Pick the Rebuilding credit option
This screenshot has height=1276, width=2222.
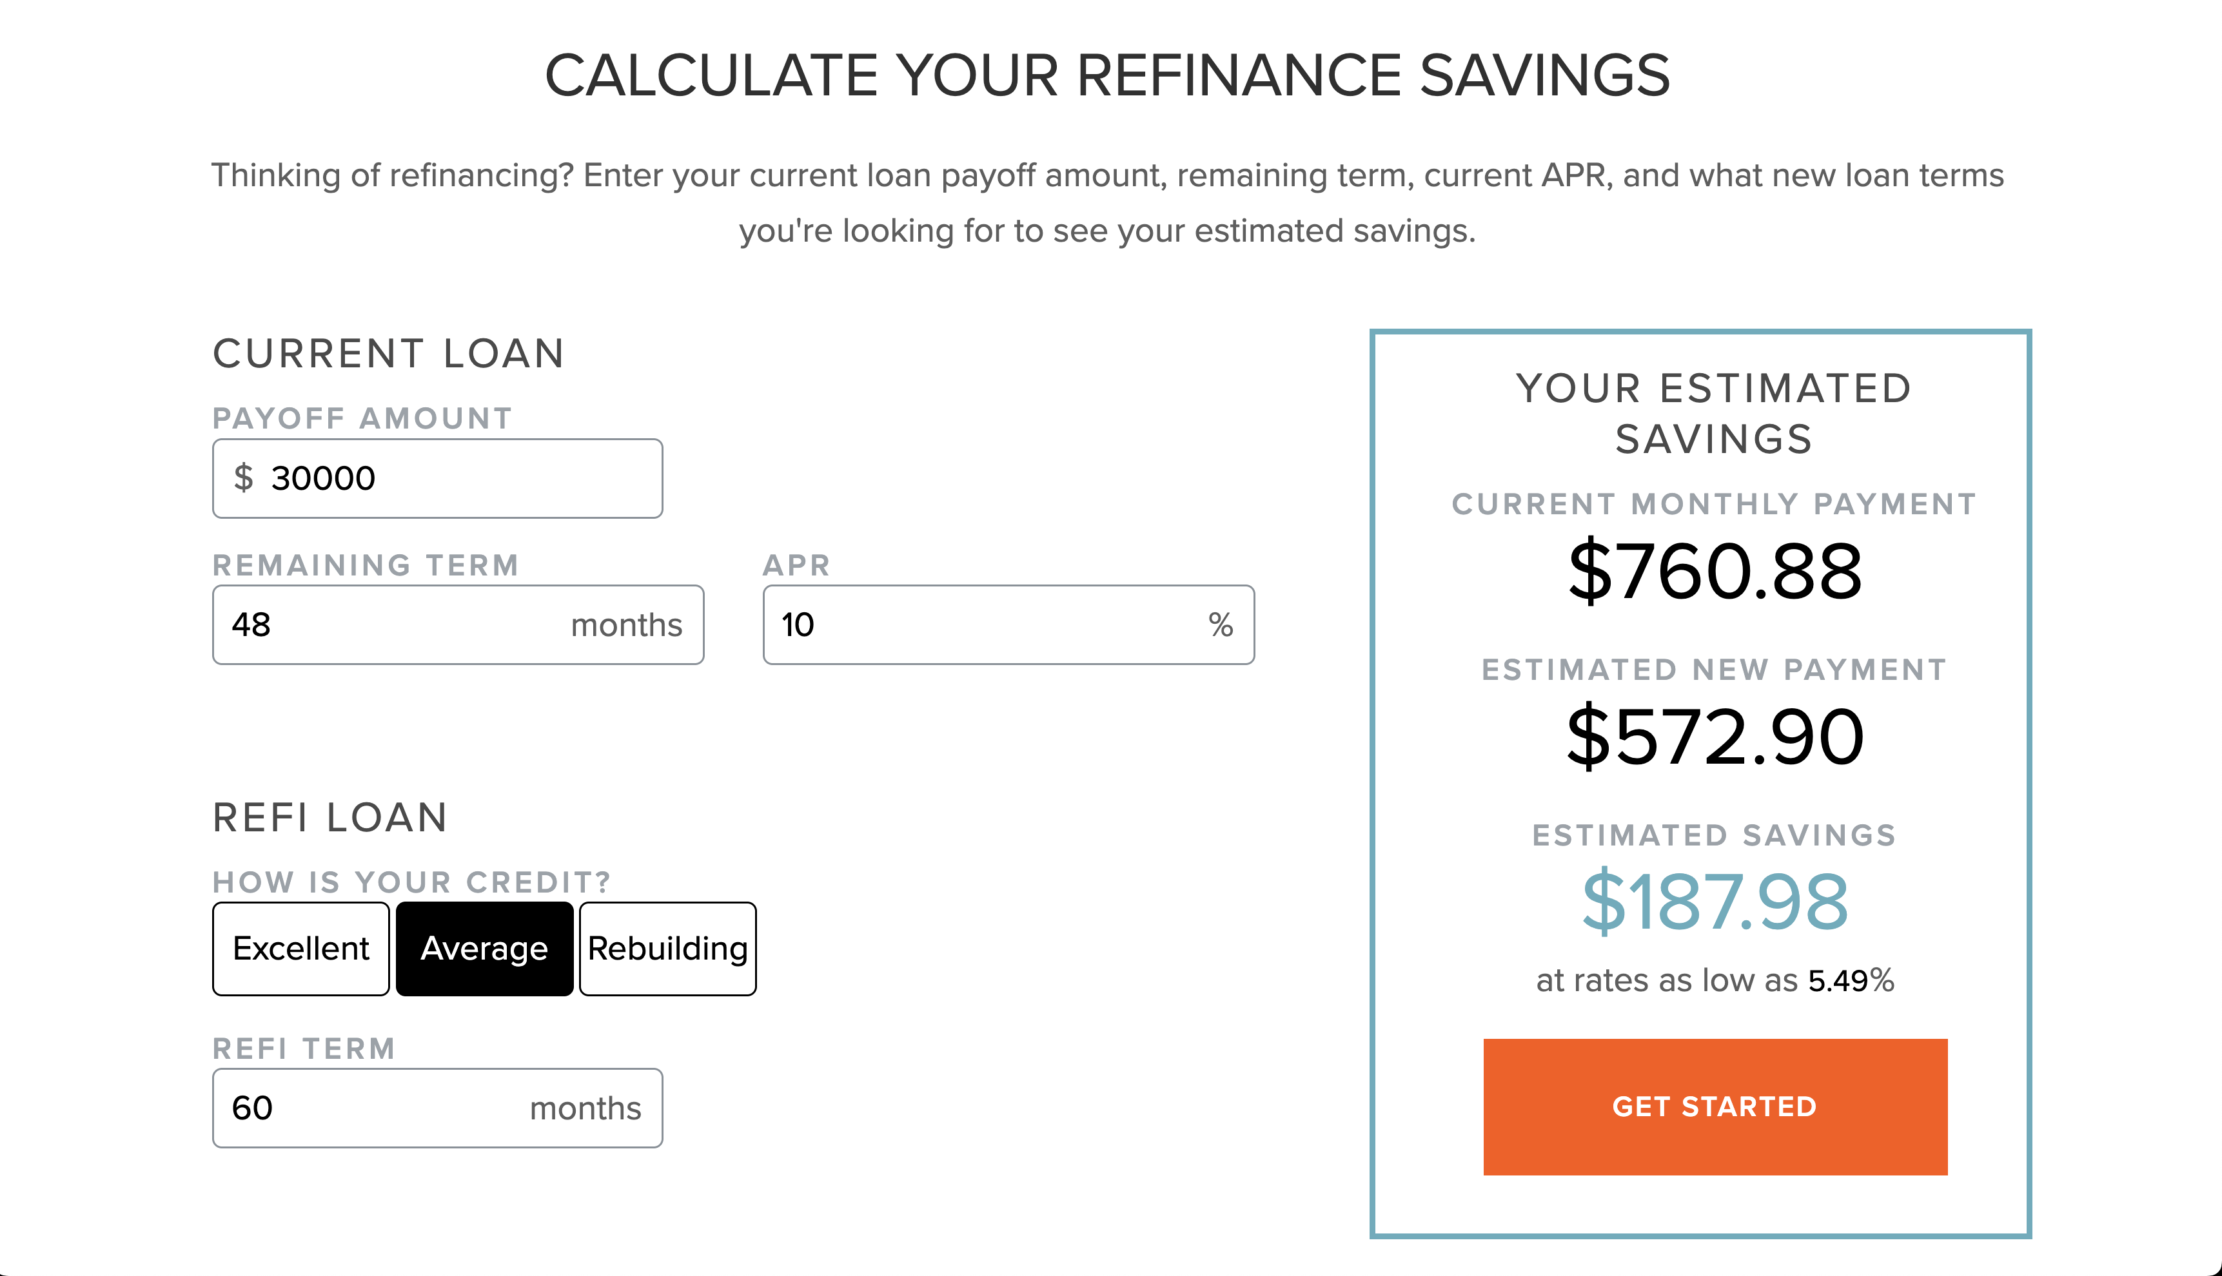click(667, 948)
